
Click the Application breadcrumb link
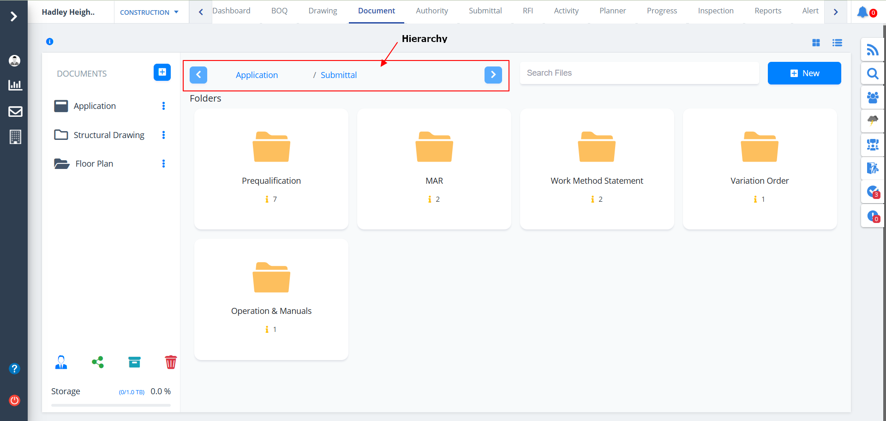[x=257, y=75]
